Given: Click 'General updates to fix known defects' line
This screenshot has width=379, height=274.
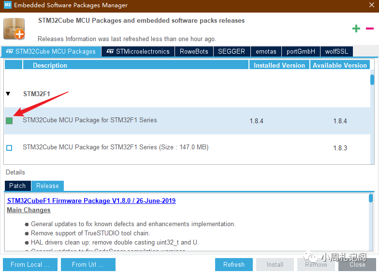Looking at the screenshot, I should coord(133,224).
